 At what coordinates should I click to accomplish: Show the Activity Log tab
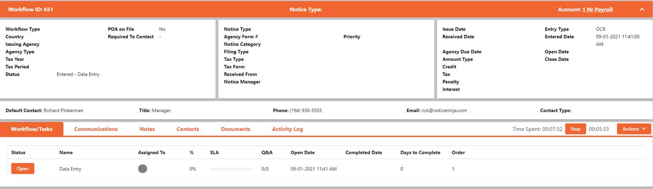[287, 129]
